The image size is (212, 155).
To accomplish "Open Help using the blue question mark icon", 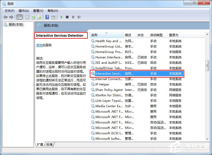I will [x=47, y=17].
